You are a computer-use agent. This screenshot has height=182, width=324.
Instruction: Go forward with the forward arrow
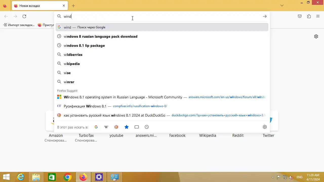point(15,16)
